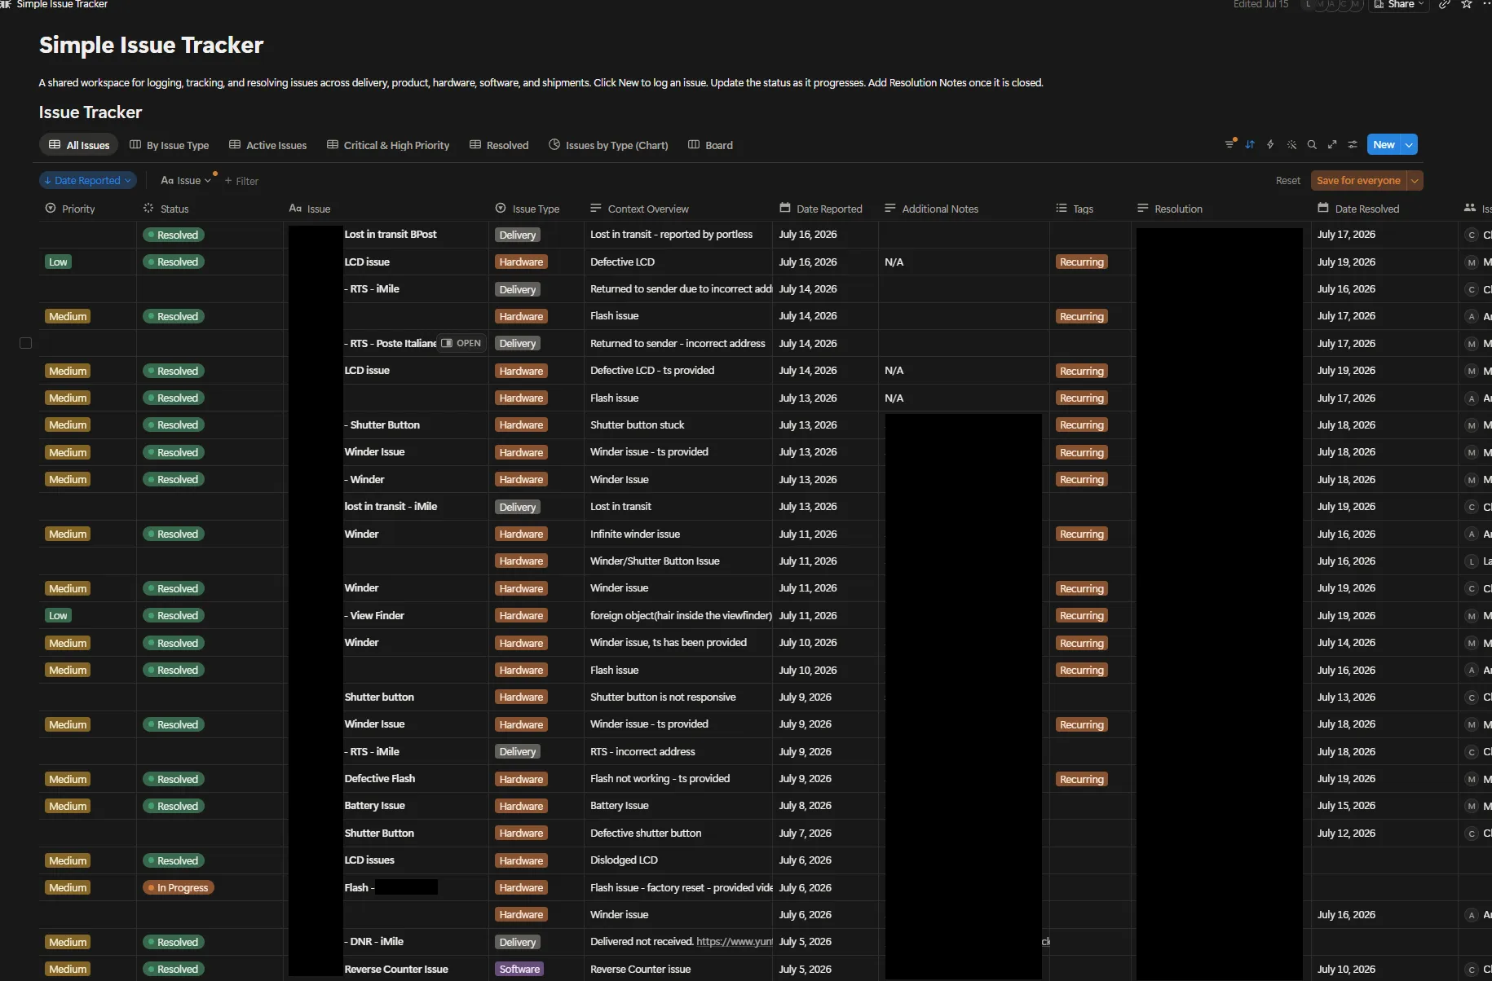
Task: Expand database to full page arrows icon
Action: pos(1332,144)
